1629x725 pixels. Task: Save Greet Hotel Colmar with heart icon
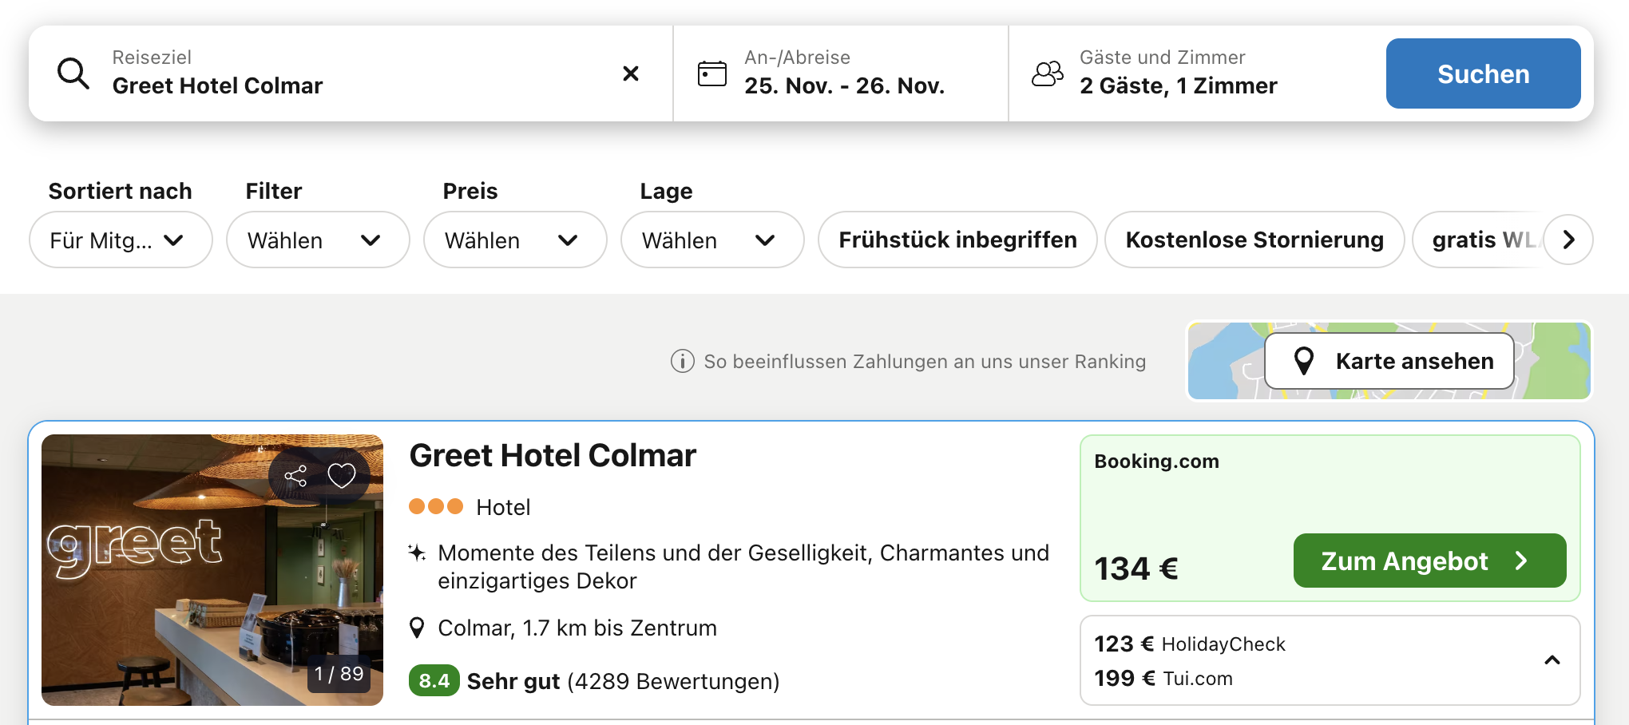[342, 476]
